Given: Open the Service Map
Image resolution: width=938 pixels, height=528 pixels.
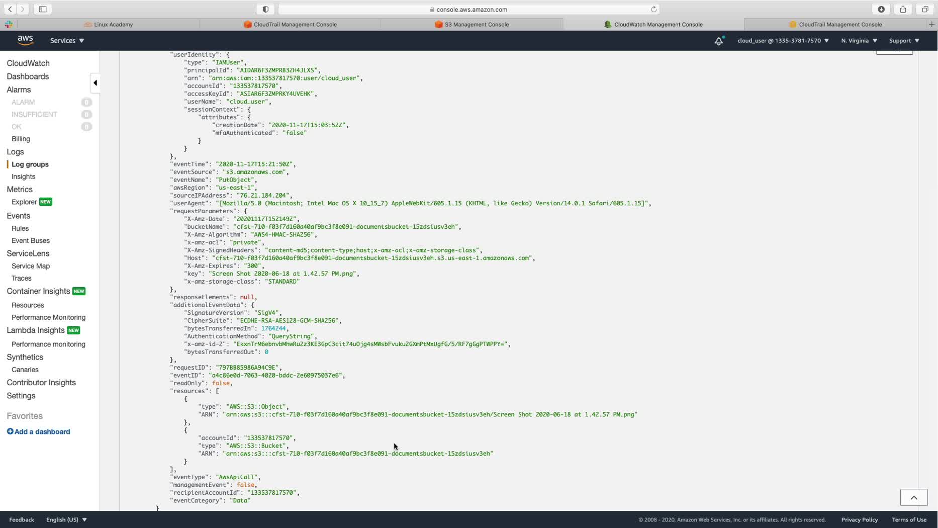Looking at the screenshot, I should 31,266.
